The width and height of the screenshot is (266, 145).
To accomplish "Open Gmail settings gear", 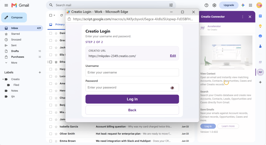I will point(214,5).
